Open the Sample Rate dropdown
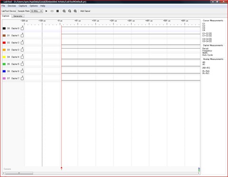228x177 pixels. pyautogui.click(x=37, y=11)
